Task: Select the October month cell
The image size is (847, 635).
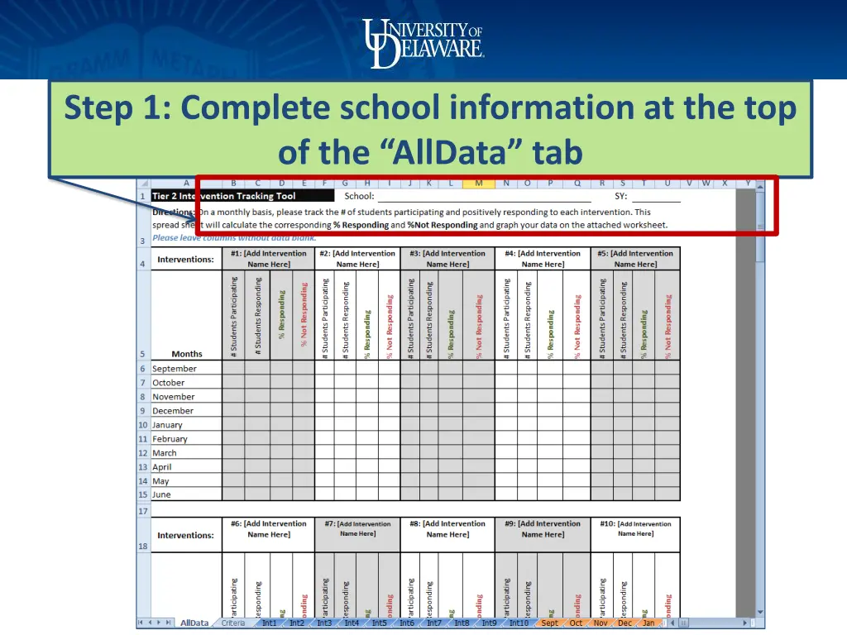Action: pyautogui.click(x=186, y=382)
